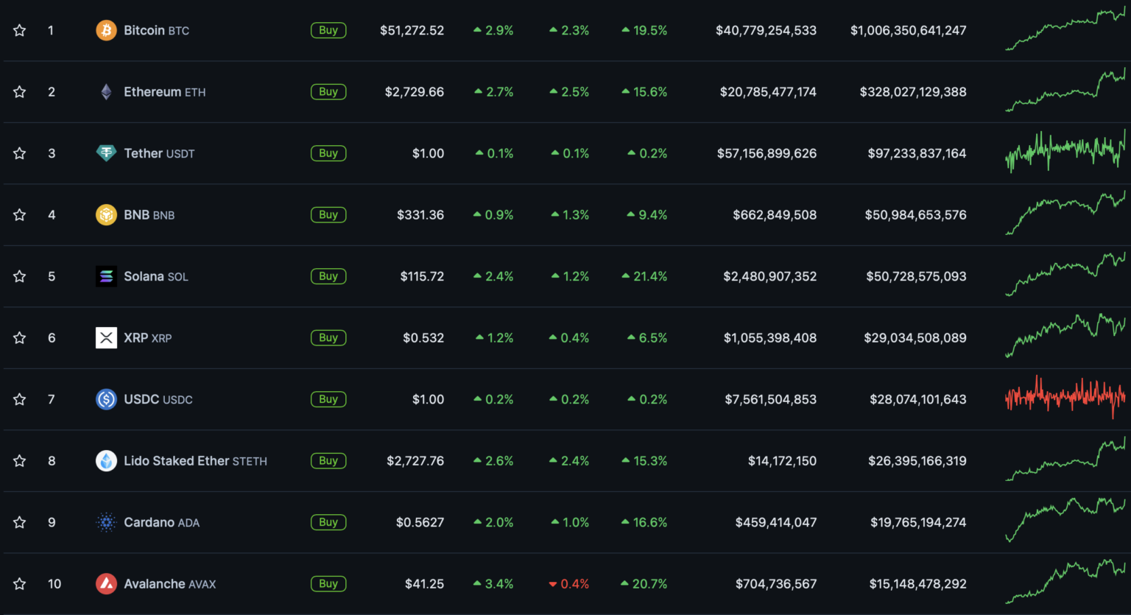Click the Solana logo icon
The image size is (1131, 615).
click(x=106, y=276)
